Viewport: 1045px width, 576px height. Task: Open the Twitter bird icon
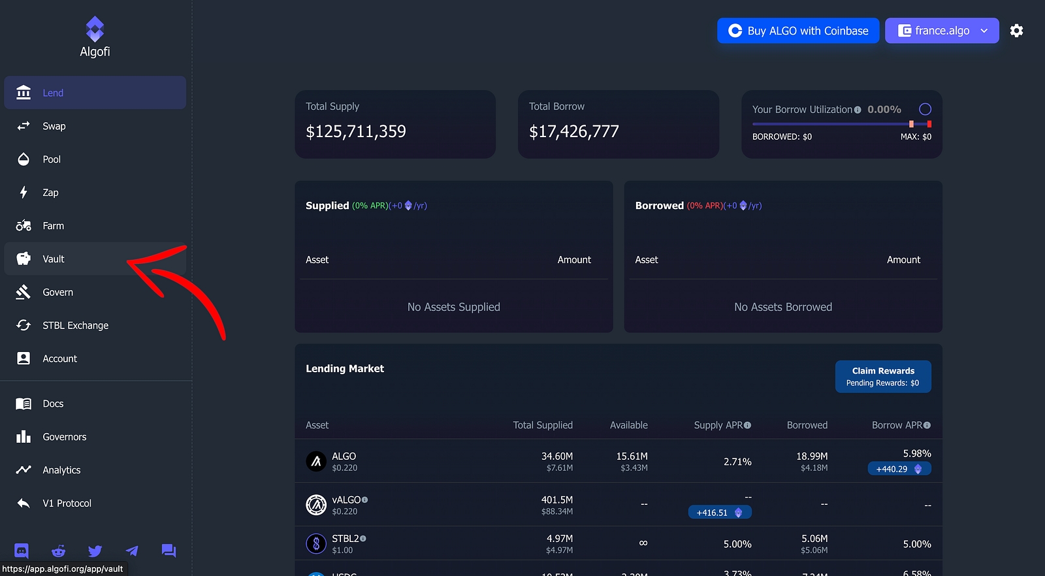(x=95, y=551)
